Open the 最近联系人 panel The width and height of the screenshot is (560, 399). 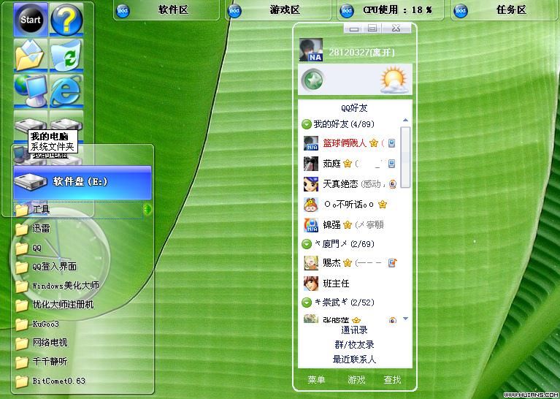354,360
